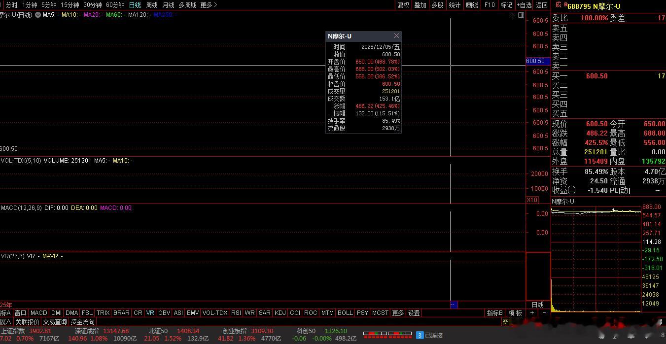Click the 创业板指 3109.30 status entry

coord(248,331)
